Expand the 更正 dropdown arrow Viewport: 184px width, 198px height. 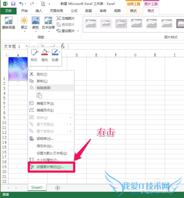coord(25,31)
